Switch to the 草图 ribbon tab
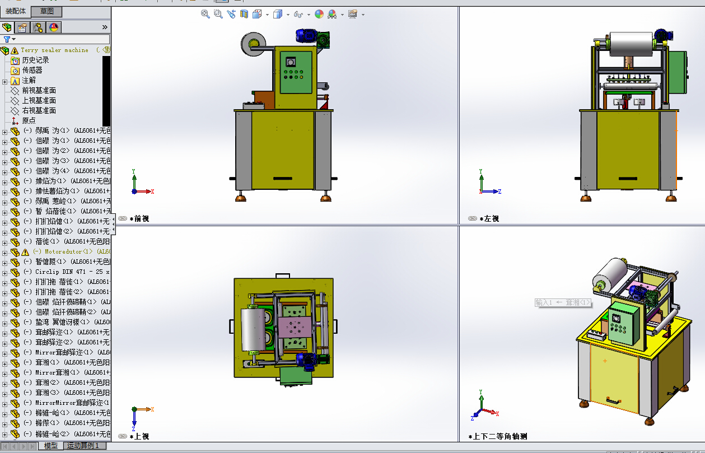 pyautogui.click(x=47, y=12)
